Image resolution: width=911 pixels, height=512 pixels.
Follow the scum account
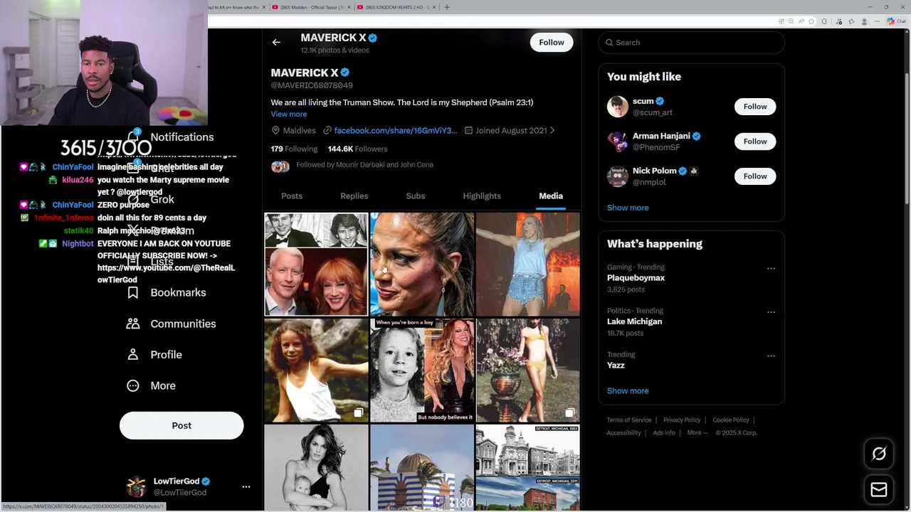coord(755,107)
